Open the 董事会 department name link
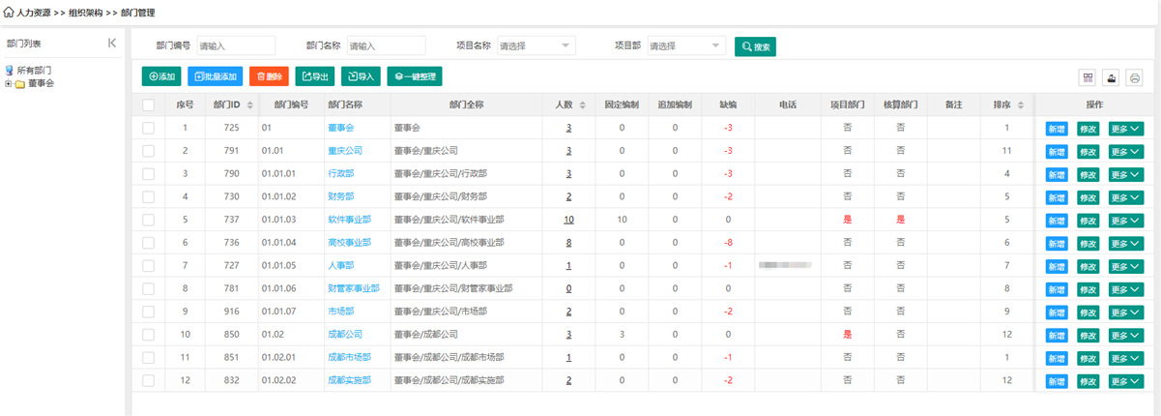 [x=341, y=128]
